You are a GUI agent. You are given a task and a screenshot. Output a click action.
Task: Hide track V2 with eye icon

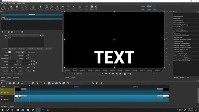click(7, 92)
